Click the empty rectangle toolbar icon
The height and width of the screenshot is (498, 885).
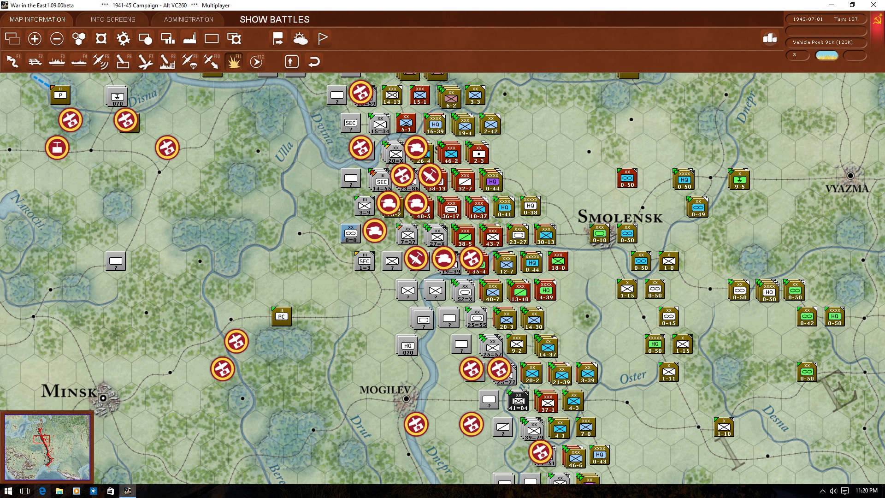pyautogui.click(x=212, y=39)
